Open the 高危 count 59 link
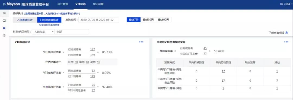The image size is (293, 100). pos(98,62)
